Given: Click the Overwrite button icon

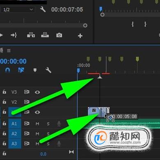Looking at the screenshot, I should [x=45, y=35].
